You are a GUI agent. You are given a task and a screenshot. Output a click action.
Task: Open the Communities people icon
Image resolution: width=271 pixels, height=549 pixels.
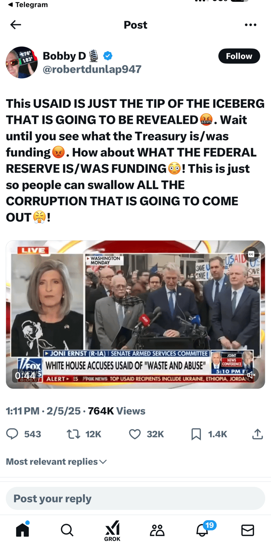[157, 530]
